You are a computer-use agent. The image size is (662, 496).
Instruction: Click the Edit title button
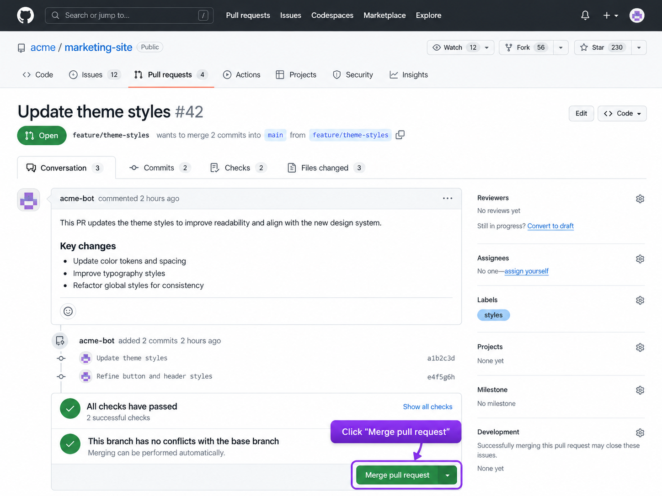[581, 113]
